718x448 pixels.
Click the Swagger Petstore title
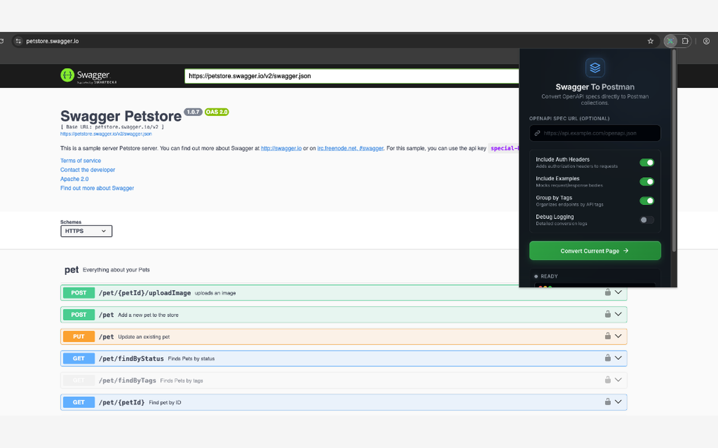tap(121, 116)
